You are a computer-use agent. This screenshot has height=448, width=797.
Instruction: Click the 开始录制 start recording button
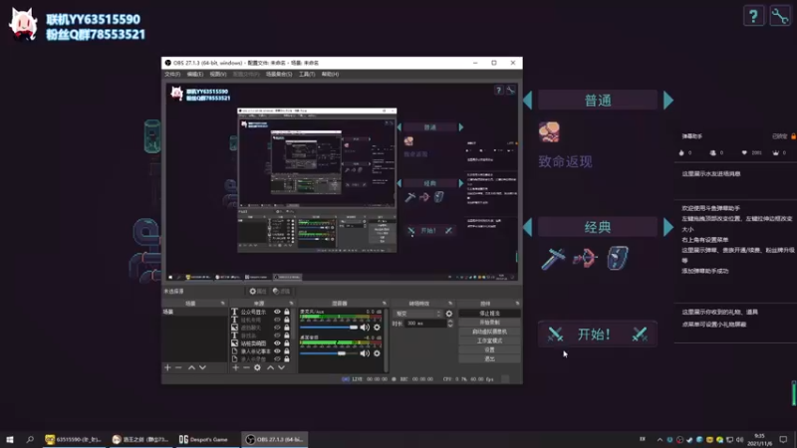[489, 323]
